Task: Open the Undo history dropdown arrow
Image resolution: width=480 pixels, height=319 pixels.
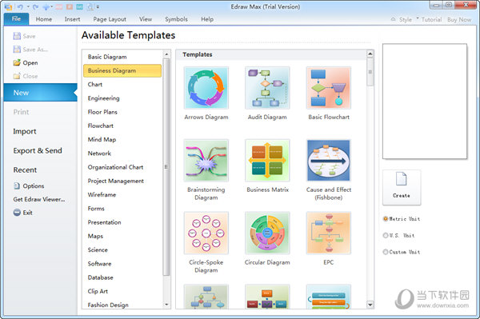Action: (28, 6)
